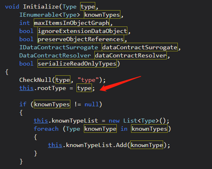Image resolution: width=212 pixels, height=169 pixels.
Task: Click the void return type keyword
Action: point(12,7)
